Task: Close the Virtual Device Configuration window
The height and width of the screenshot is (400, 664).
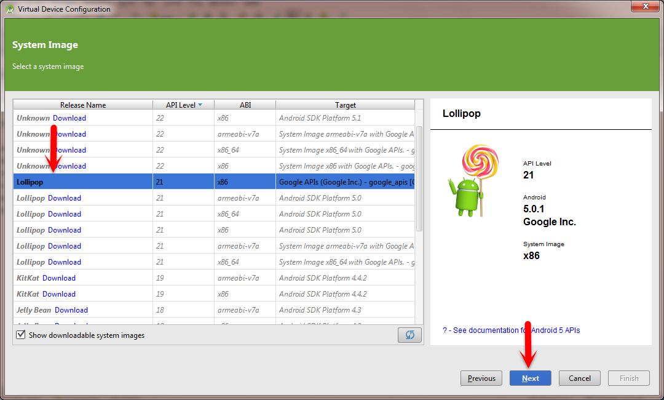Action: 646,6
